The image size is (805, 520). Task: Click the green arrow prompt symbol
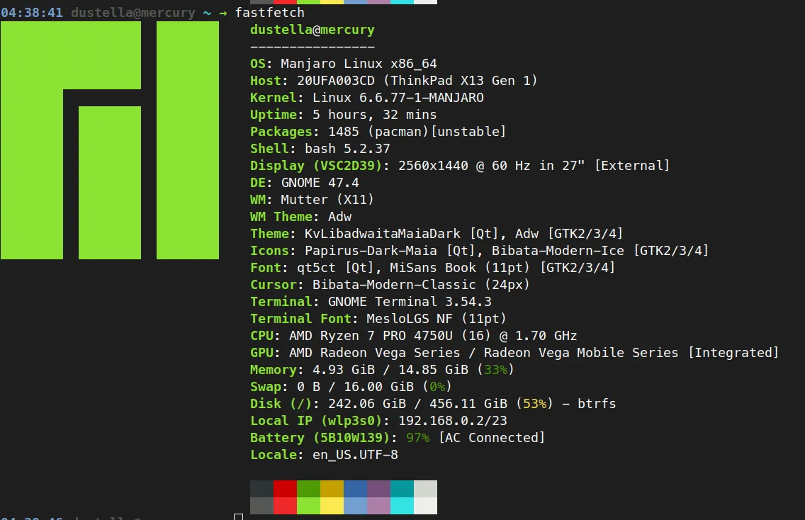coord(223,13)
